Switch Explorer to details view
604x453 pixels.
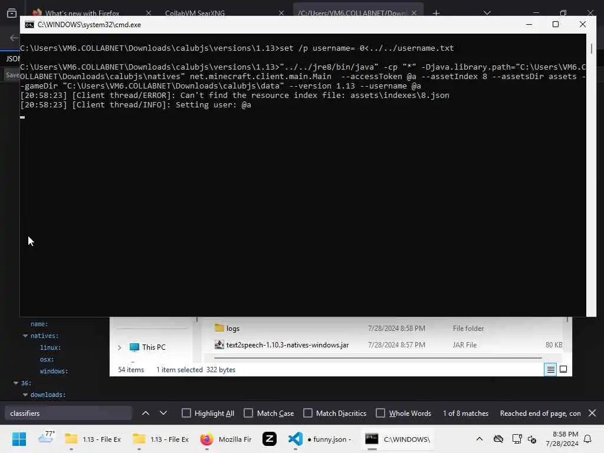click(x=550, y=369)
